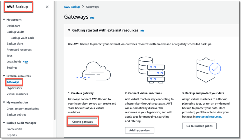Click the My account section label
The width and height of the screenshot is (241, 140).
pos(14,19)
